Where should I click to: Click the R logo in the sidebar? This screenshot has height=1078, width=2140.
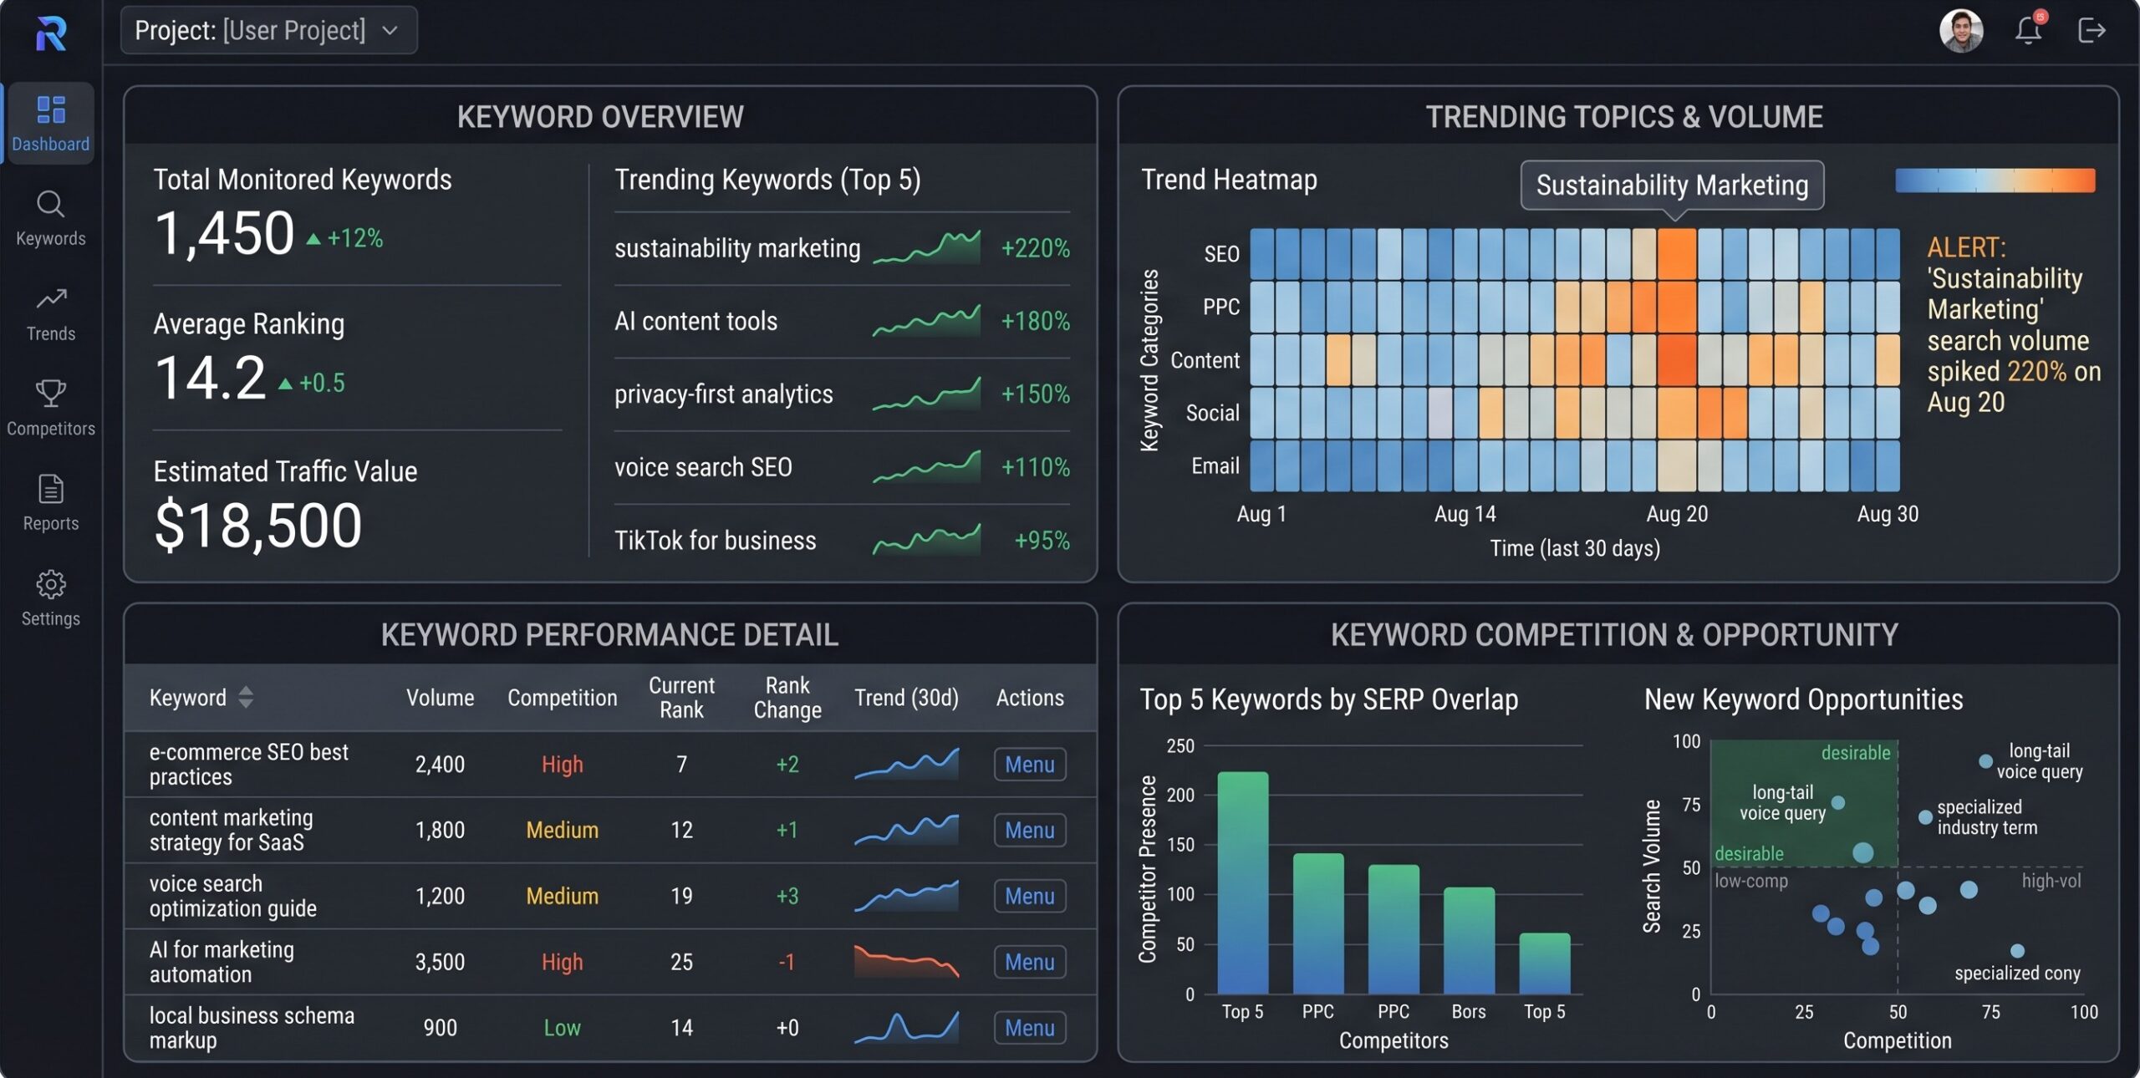(x=51, y=33)
